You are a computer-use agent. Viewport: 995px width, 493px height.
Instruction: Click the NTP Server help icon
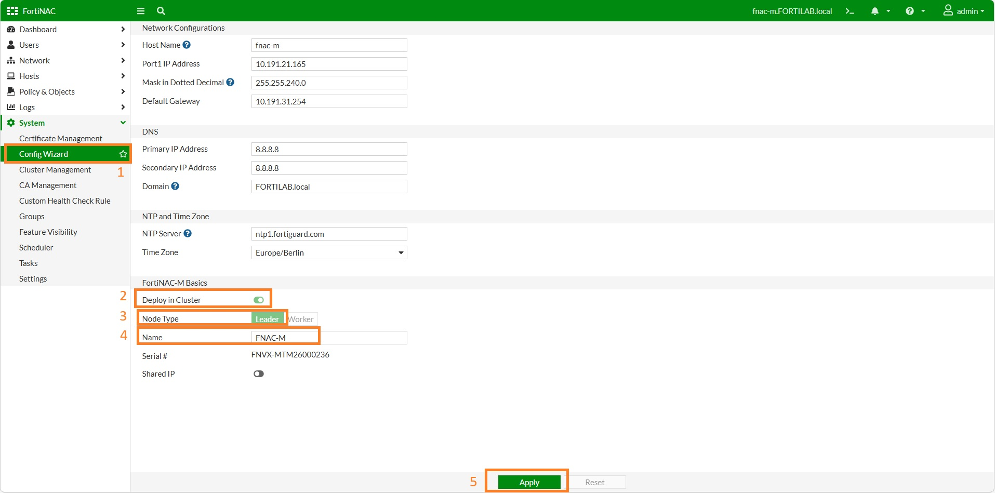(x=188, y=234)
